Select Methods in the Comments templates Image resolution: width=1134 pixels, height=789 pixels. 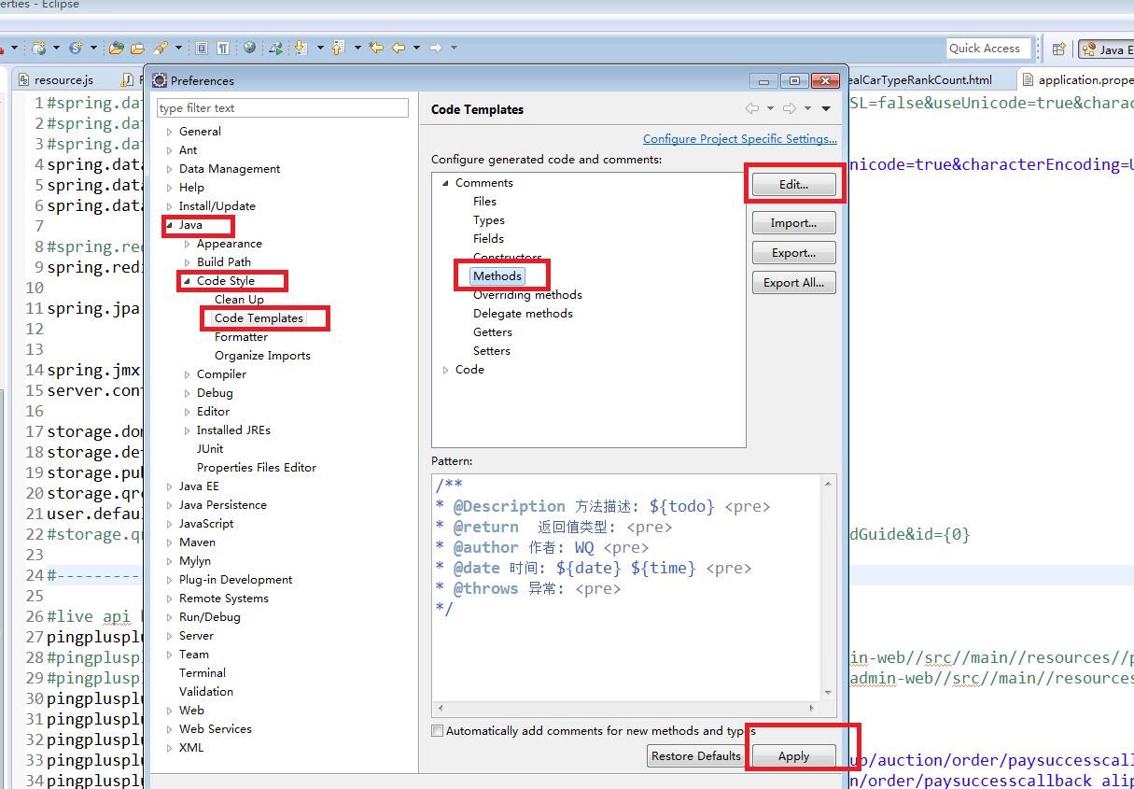point(497,276)
